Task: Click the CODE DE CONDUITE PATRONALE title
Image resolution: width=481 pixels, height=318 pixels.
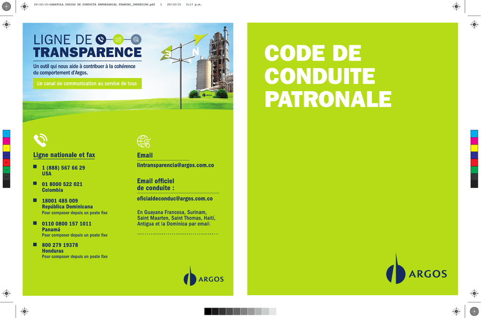Action: 327,76
